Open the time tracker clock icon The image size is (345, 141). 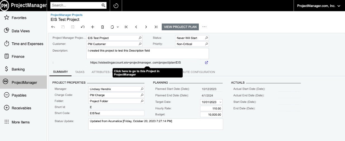pyautogui.click(x=116, y=6)
